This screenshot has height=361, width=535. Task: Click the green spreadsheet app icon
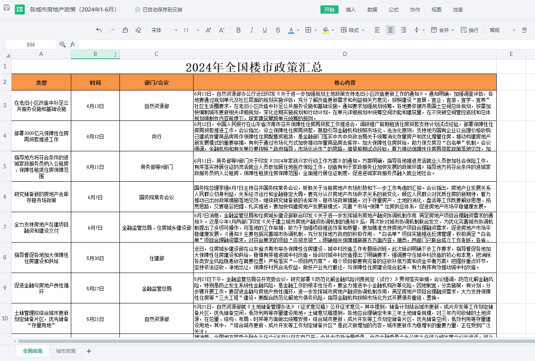pyautogui.click(x=20, y=9)
